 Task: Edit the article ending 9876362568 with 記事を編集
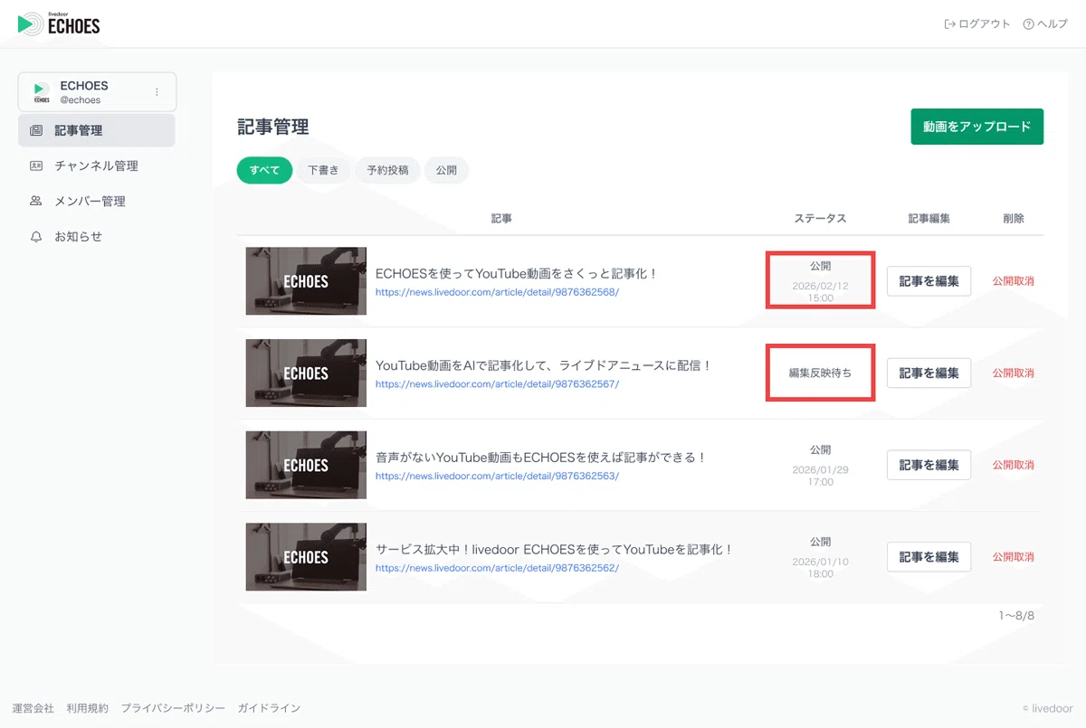(x=929, y=281)
